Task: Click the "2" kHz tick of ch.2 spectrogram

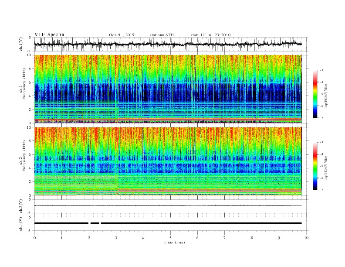Action: point(30,182)
